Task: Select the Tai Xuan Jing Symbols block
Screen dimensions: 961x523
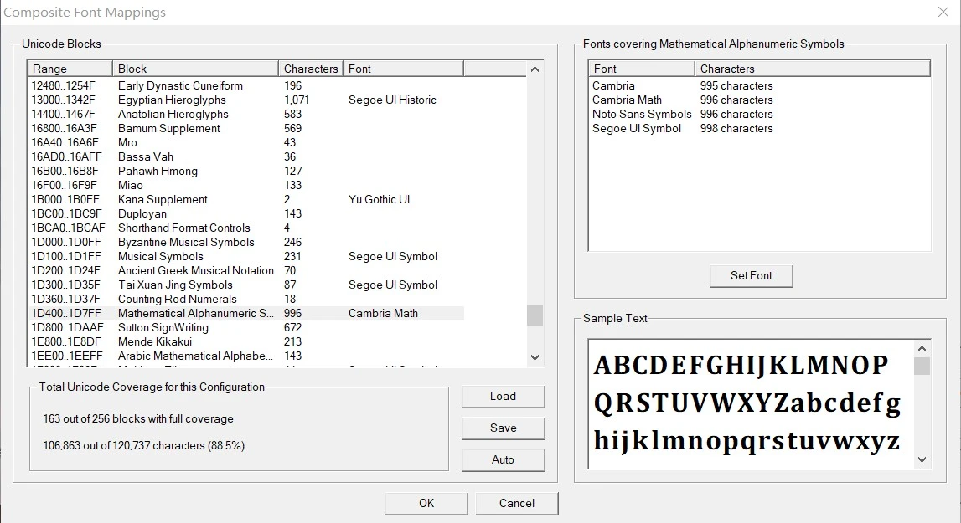Action: tap(246, 285)
